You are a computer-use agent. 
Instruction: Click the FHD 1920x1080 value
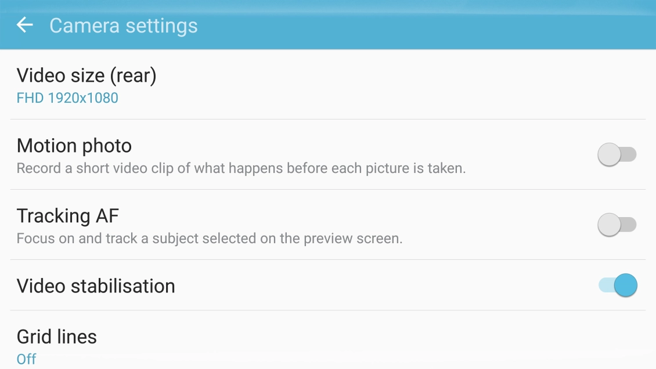(x=67, y=98)
